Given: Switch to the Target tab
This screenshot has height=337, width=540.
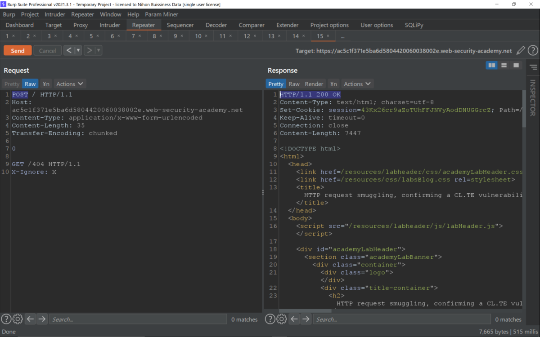Looking at the screenshot, I should (x=54, y=25).
